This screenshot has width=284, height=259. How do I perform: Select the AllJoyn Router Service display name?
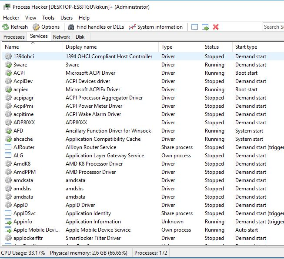click(91, 147)
